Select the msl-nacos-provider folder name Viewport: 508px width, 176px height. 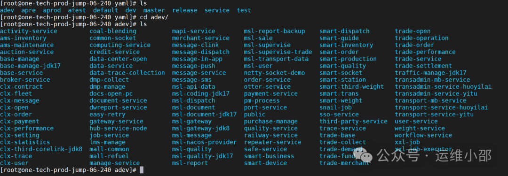tap(204, 142)
